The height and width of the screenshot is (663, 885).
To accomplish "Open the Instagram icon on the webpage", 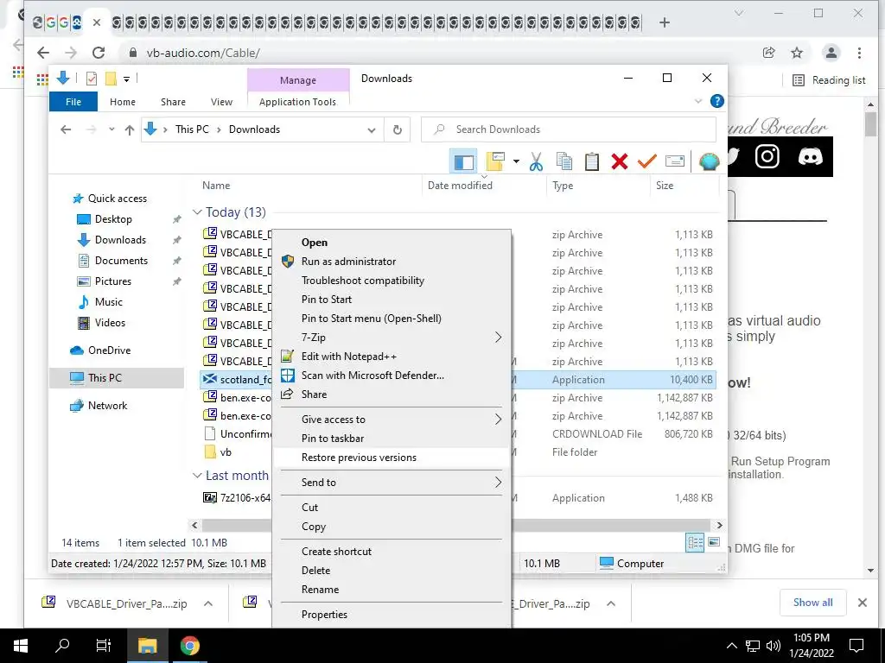I will pyautogui.click(x=767, y=156).
